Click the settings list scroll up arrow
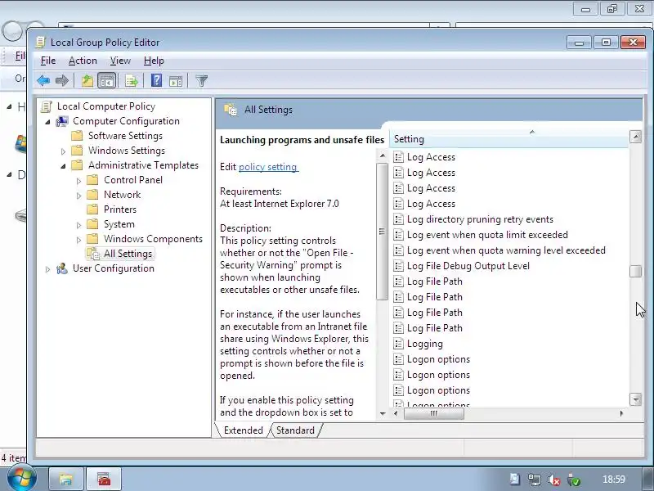Viewport: 654px width, 491px height. point(636,137)
